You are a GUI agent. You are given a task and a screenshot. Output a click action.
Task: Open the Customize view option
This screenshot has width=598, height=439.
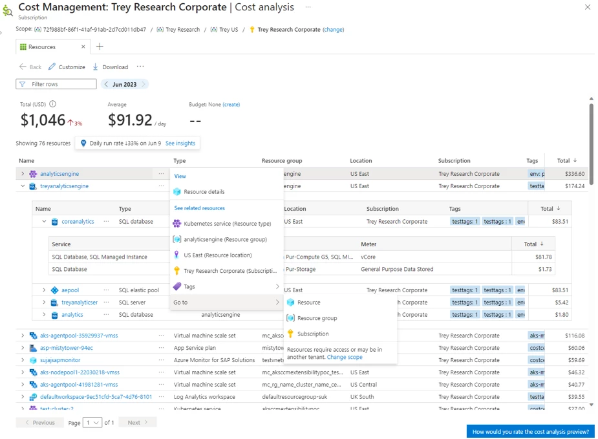pos(67,67)
